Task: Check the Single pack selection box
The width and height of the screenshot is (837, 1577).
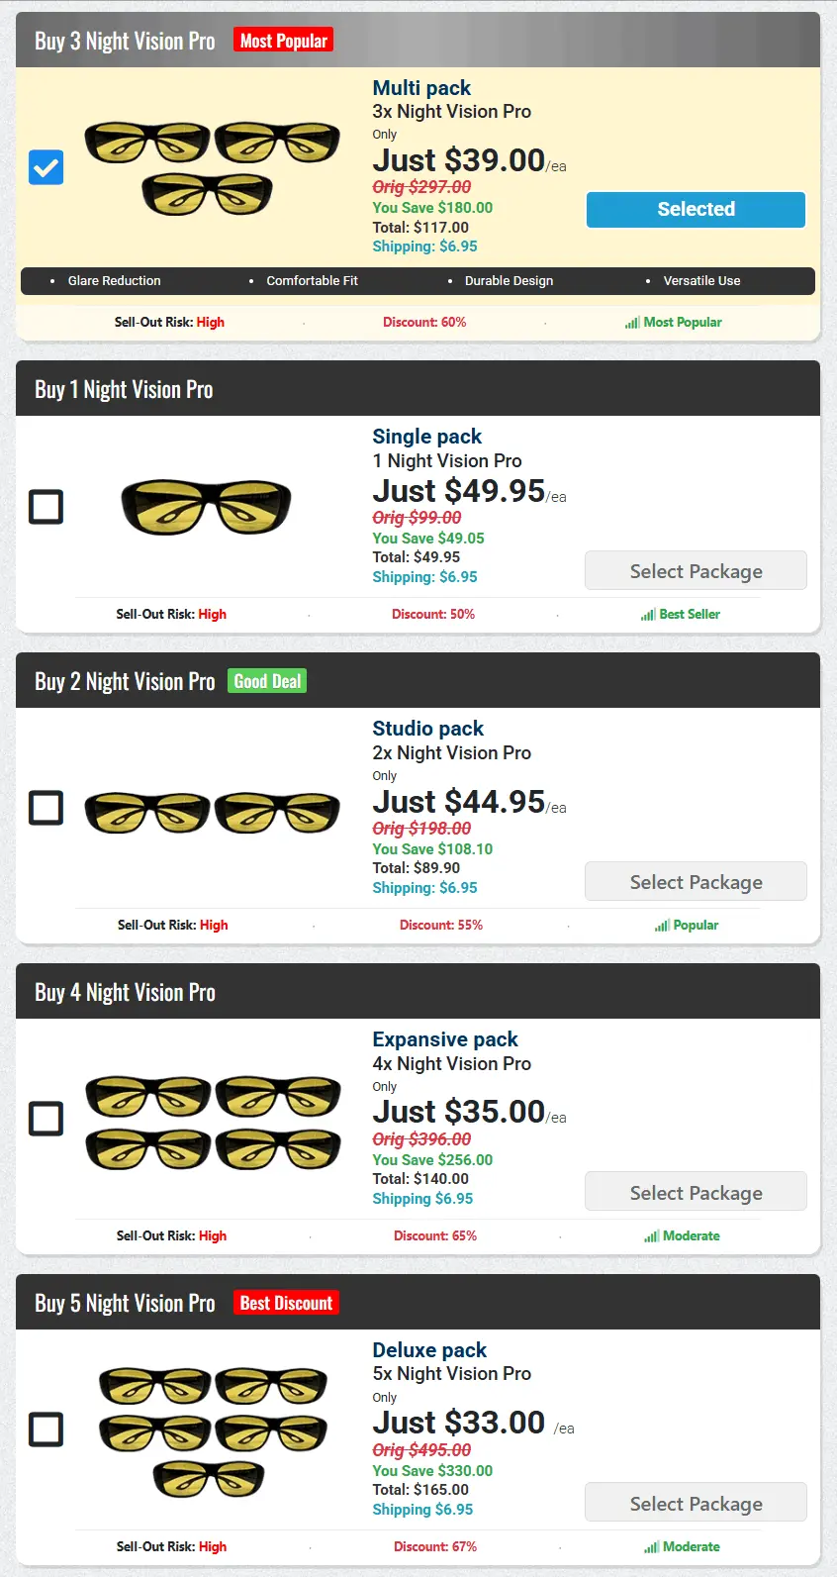Action: point(46,506)
